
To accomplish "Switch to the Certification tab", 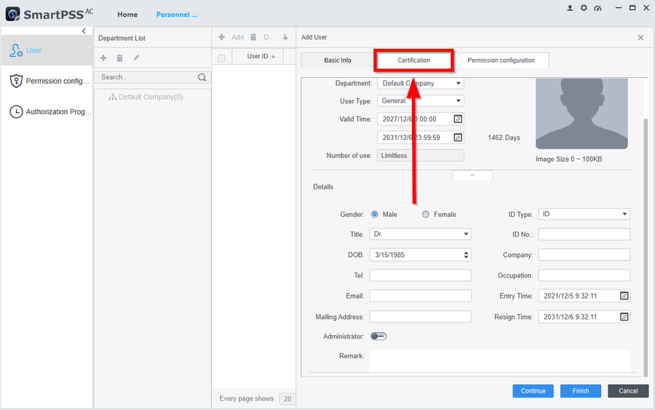I will (x=413, y=60).
